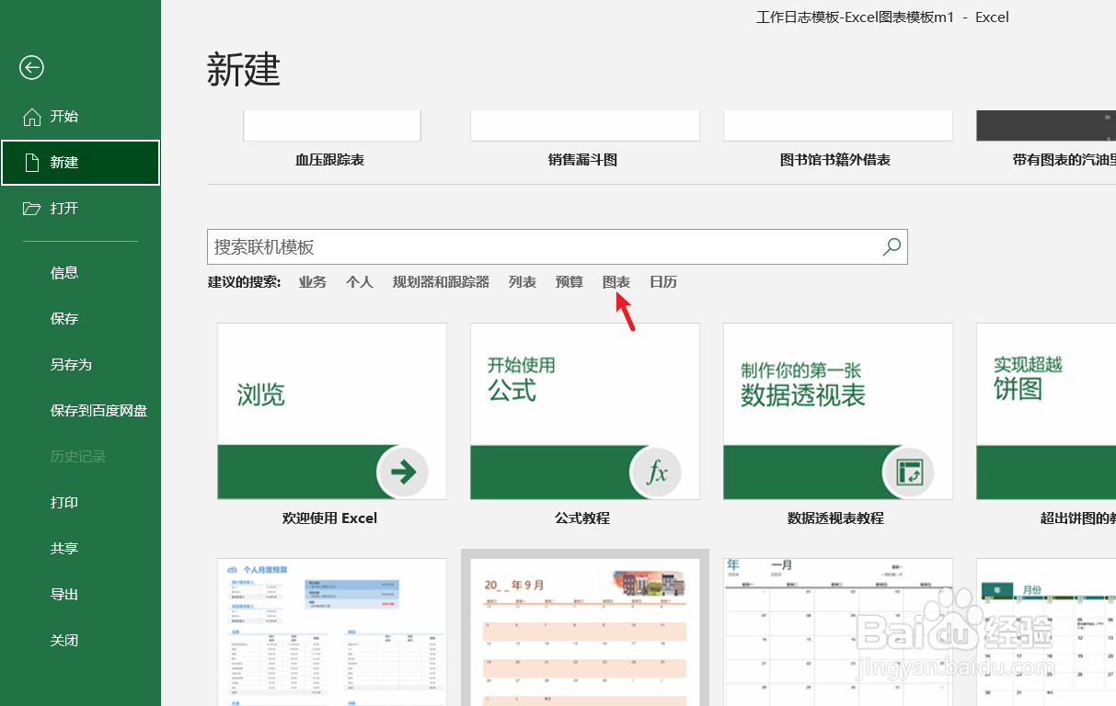Open the 欢迎使用 Excel template
The image size is (1116, 706).
coord(332,411)
